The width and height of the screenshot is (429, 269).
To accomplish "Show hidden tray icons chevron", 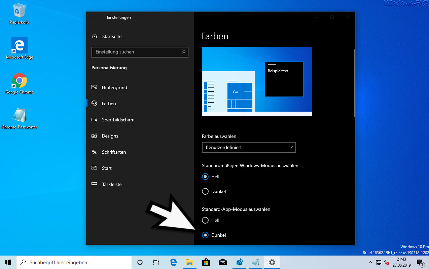I will click(x=370, y=262).
